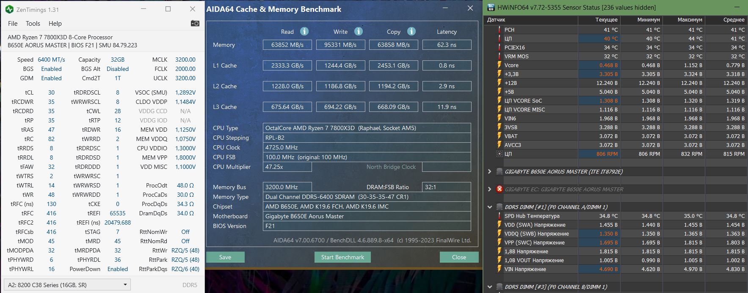
Task: Click the tCL value 30 in ZenTimings
Action: 51,92
